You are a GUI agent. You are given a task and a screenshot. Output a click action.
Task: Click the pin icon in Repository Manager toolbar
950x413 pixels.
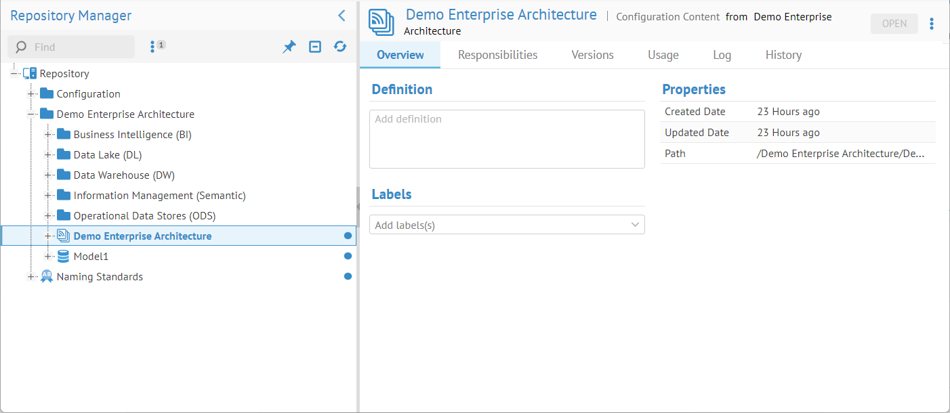pos(289,47)
